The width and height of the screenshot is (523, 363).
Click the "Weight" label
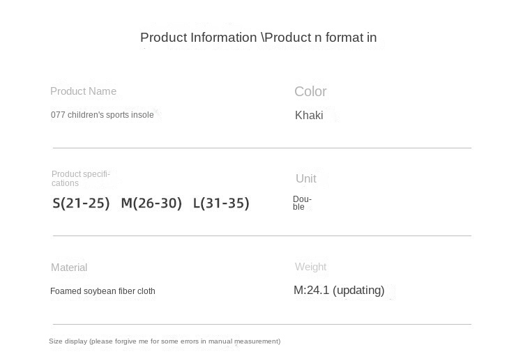coord(310,267)
